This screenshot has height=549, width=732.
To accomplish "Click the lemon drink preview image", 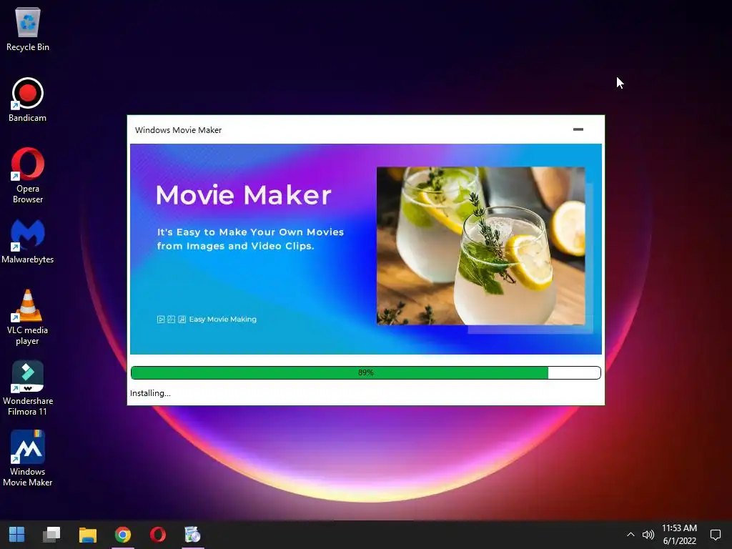I will pos(480,246).
